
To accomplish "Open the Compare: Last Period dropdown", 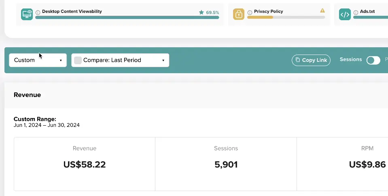I will [120, 60].
